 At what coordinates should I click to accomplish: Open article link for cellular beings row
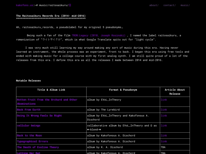tap(164, 125)
